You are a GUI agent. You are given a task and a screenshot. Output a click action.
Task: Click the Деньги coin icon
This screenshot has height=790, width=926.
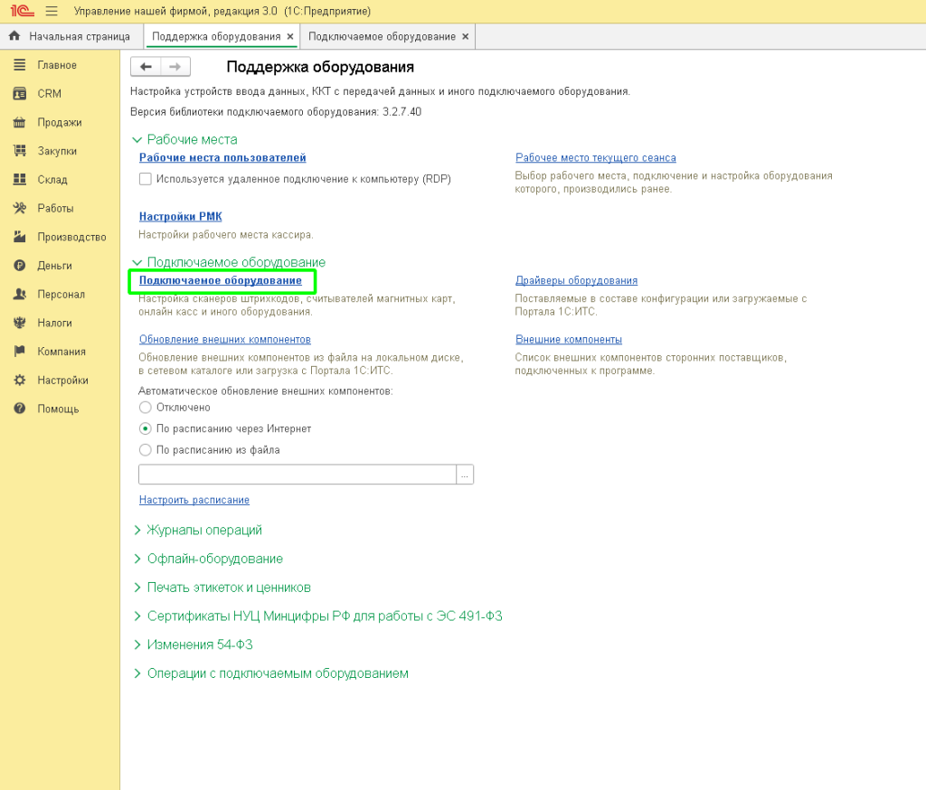pos(19,266)
